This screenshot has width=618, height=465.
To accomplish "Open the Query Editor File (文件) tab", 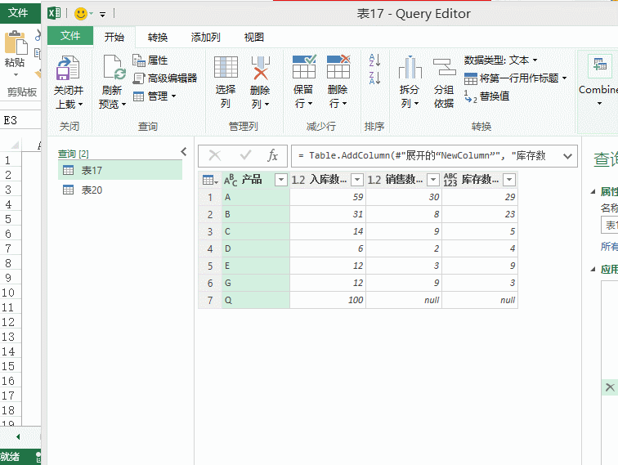I will click(x=70, y=36).
